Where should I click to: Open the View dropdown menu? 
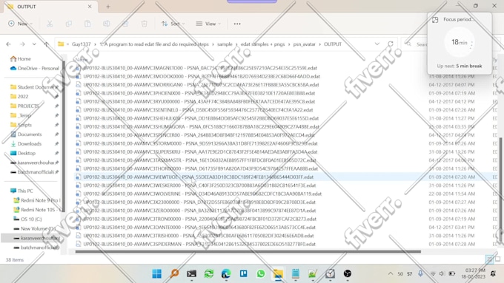[208, 24]
